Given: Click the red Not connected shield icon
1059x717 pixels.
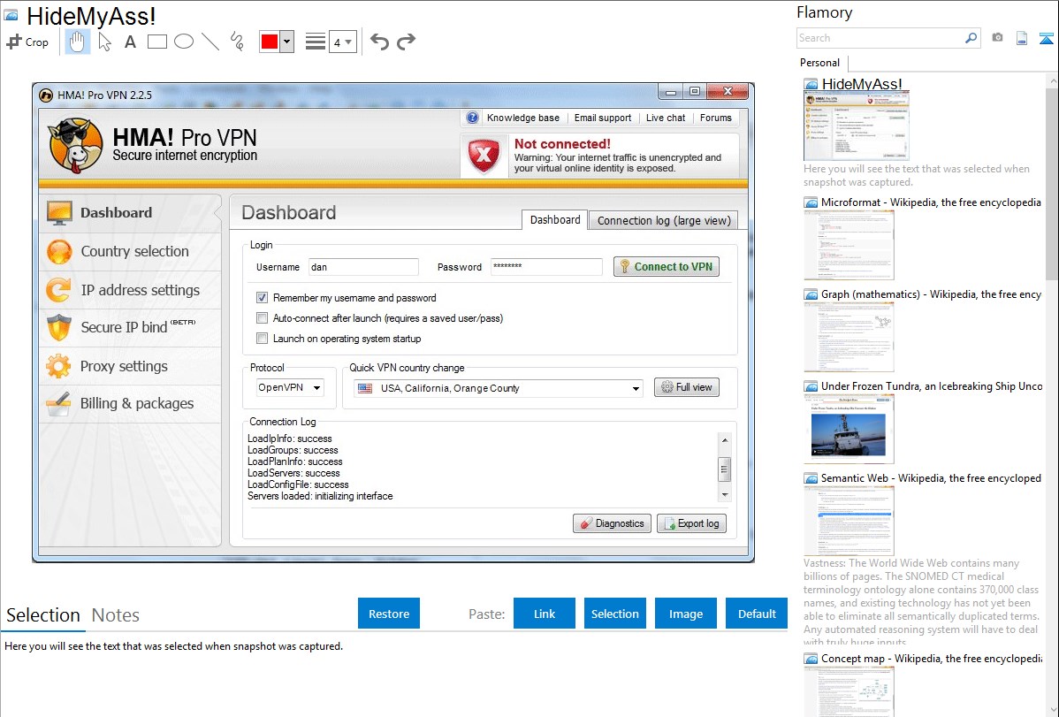Looking at the screenshot, I should [484, 156].
